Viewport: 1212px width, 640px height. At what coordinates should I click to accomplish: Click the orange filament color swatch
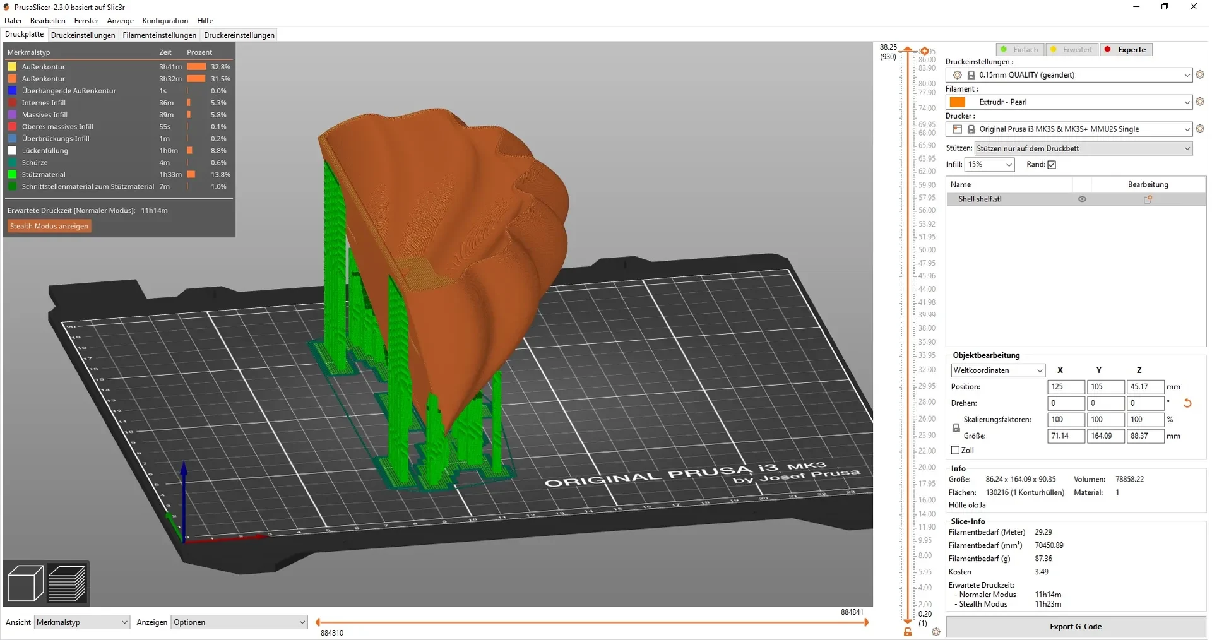958,102
